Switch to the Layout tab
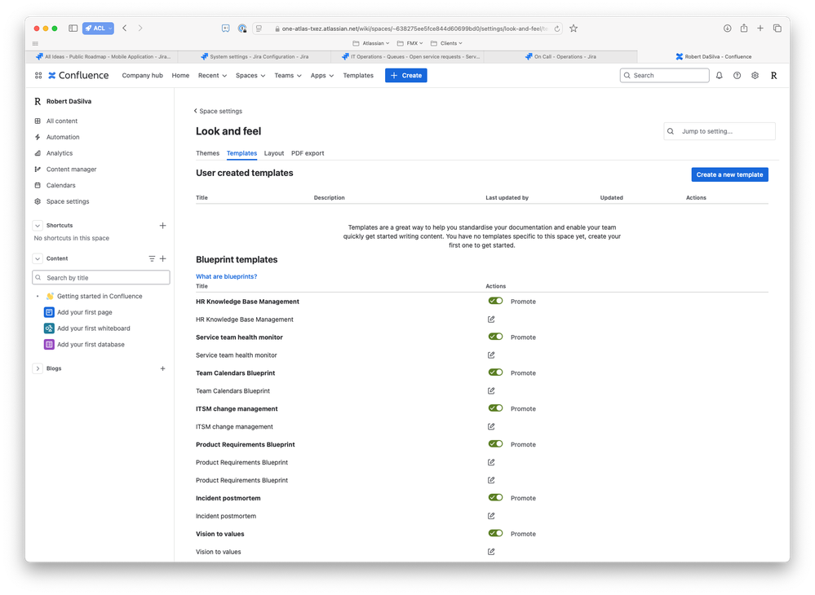Image resolution: width=815 pixels, height=595 pixels. click(274, 153)
